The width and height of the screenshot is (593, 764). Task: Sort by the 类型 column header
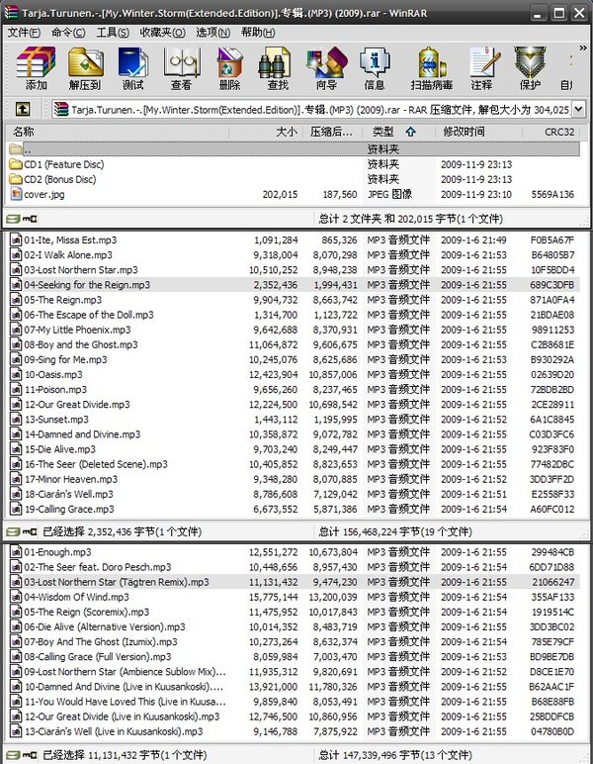[399, 132]
